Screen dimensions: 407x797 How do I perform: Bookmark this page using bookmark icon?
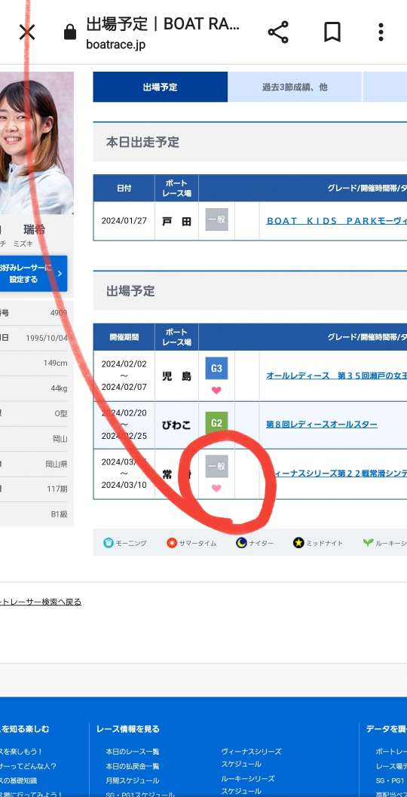tap(332, 32)
